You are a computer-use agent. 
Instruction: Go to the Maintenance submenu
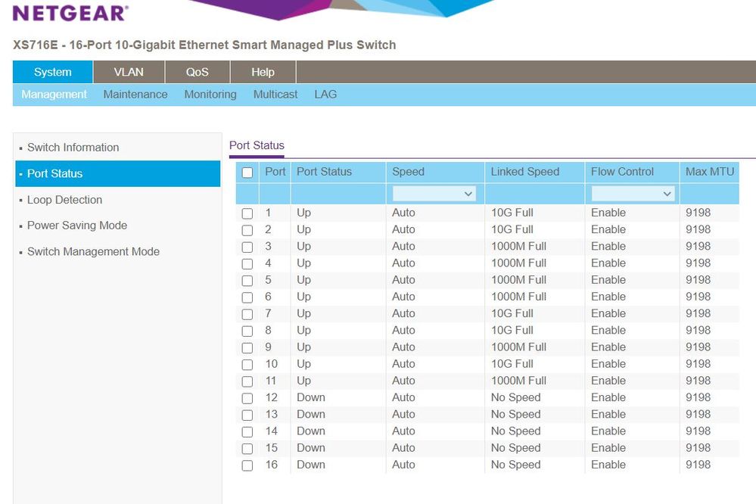point(135,95)
